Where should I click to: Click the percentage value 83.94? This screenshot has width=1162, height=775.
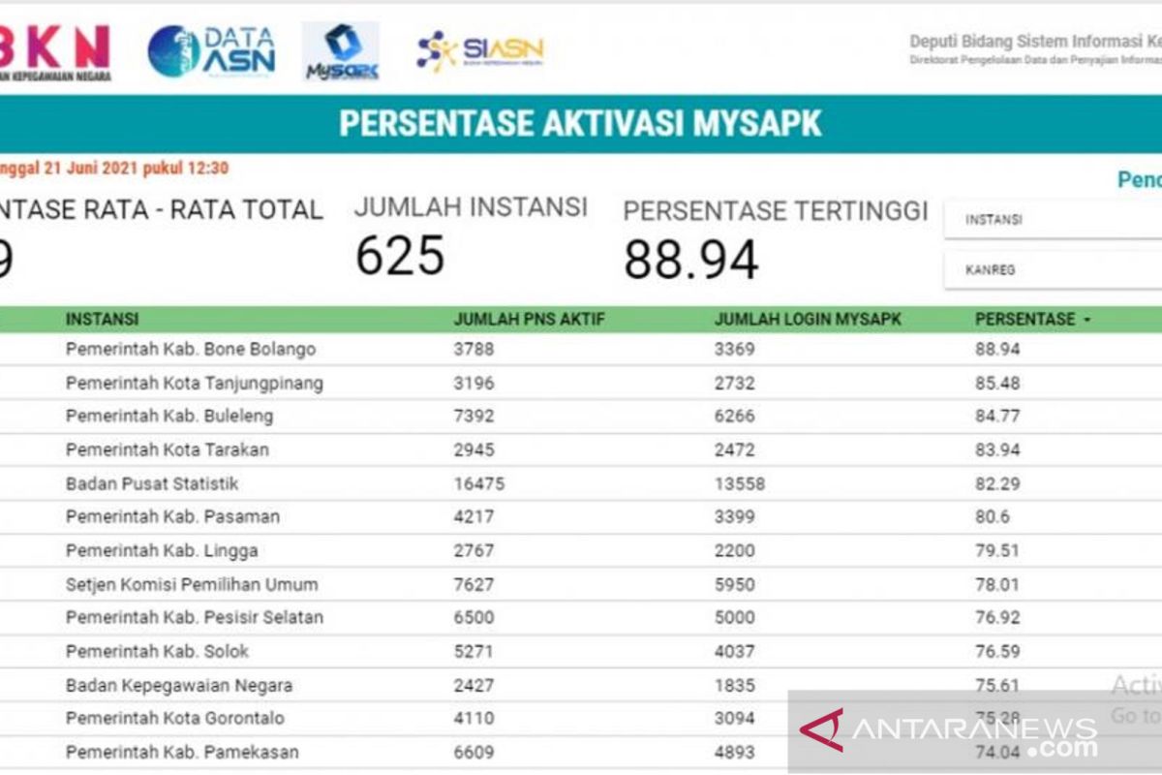click(997, 449)
